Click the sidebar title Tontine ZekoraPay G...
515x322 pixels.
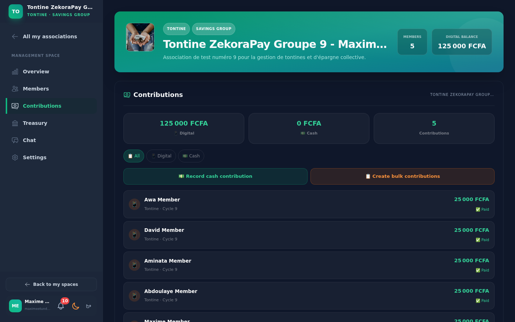click(60, 7)
